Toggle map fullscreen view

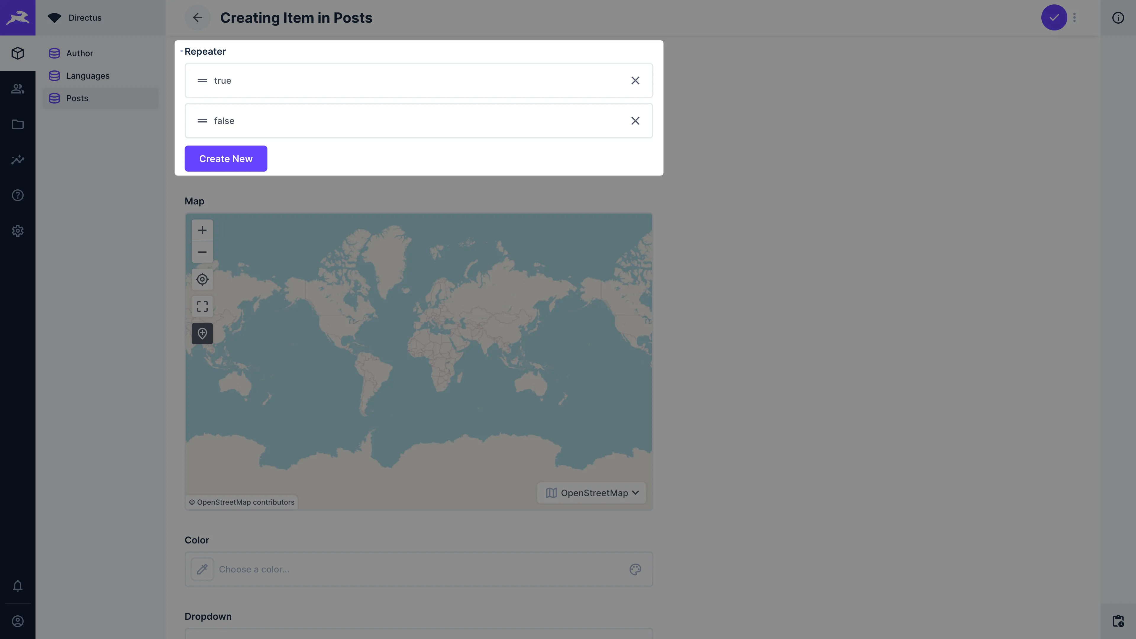click(202, 306)
